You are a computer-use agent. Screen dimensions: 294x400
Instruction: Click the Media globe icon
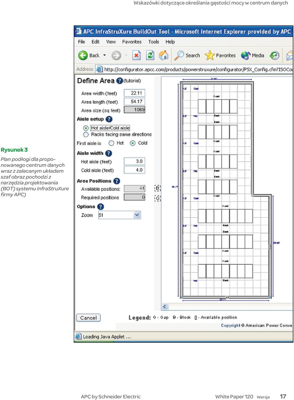[x=246, y=55]
